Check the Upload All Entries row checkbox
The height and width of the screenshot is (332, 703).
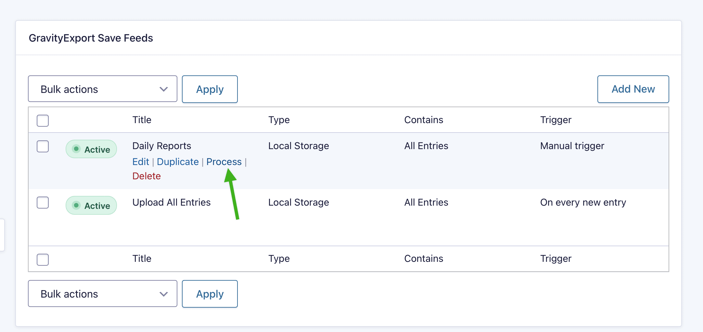point(43,203)
